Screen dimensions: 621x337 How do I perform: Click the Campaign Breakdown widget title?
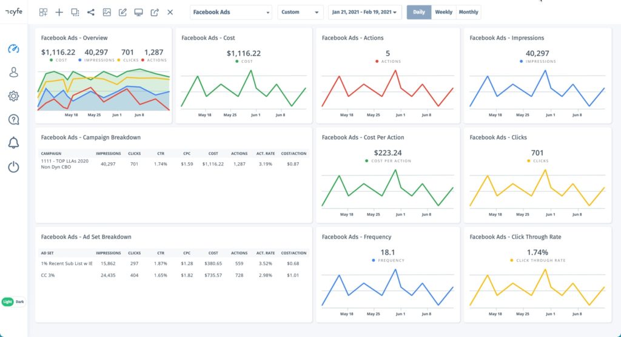click(91, 137)
